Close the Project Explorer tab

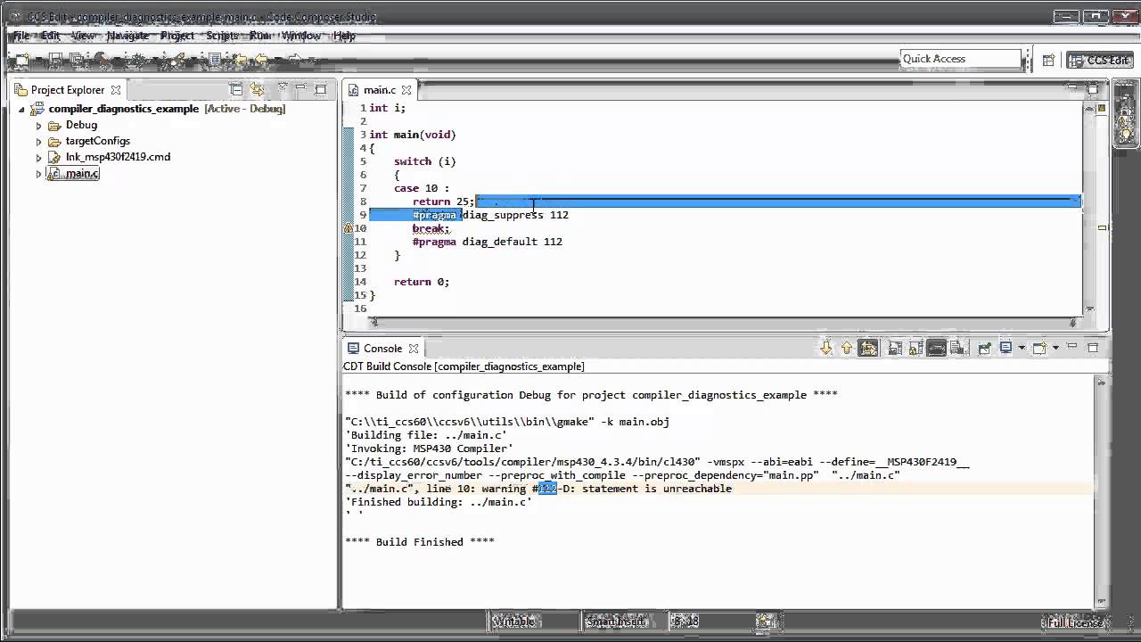(116, 90)
